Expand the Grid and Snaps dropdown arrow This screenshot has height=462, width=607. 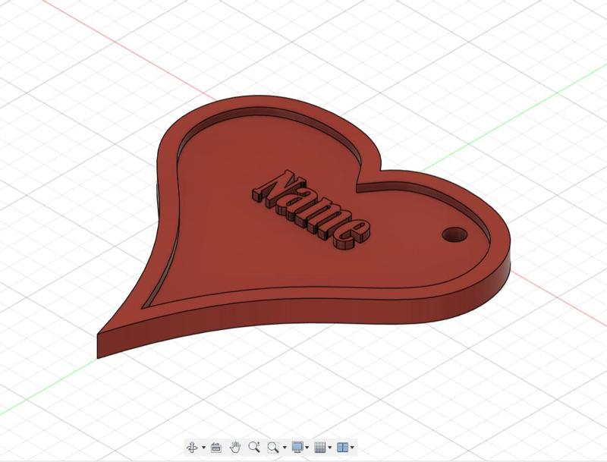click(x=330, y=448)
